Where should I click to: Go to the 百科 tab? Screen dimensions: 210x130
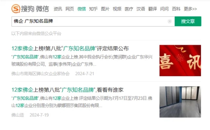[176, 9]
